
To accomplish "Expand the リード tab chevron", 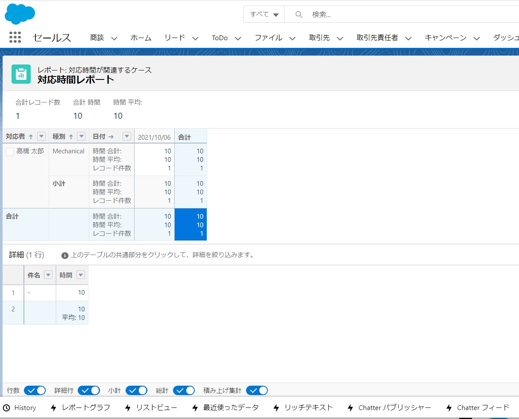I will pos(195,38).
